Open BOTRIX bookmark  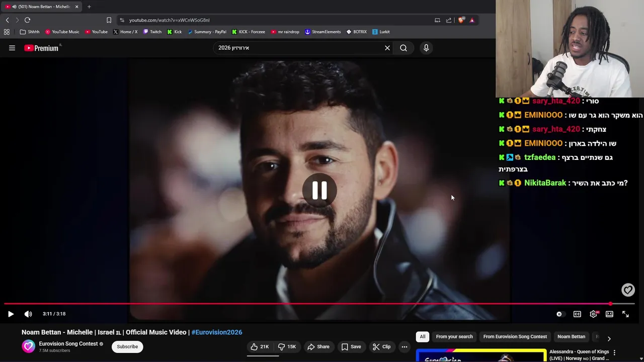(356, 32)
